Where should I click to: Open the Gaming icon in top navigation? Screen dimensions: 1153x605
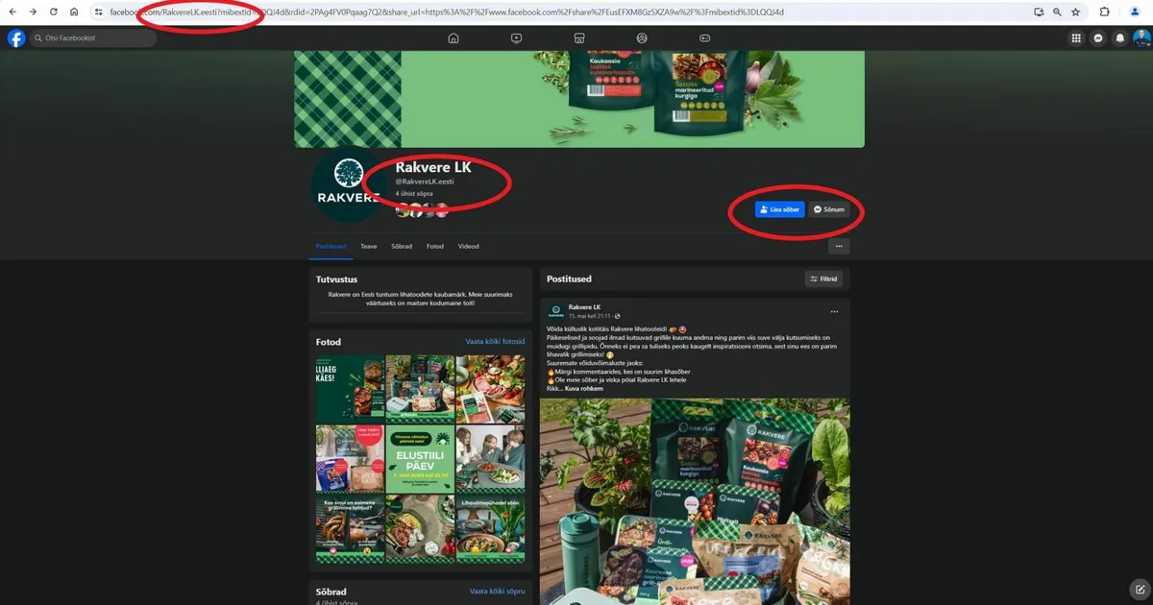[704, 38]
